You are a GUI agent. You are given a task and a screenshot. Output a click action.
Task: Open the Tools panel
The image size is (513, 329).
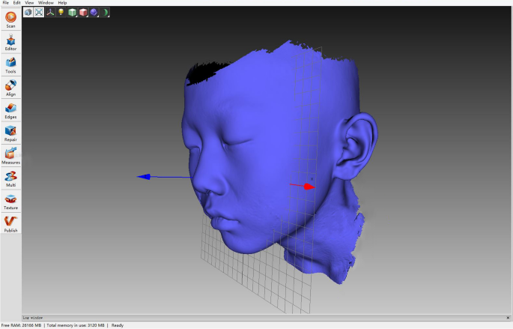click(x=10, y=65)
